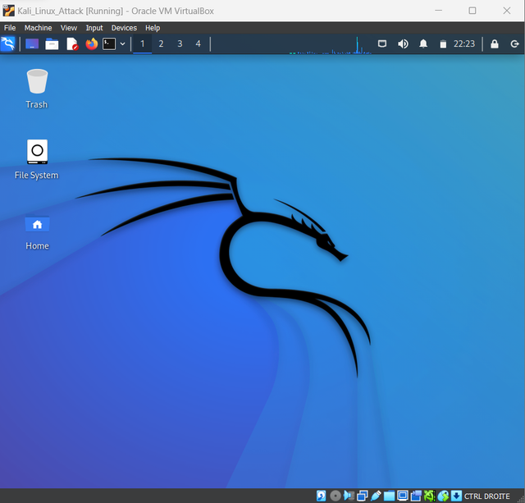Click the network adapter status icon
This screenshot has height=503, width=525.
(363, 496)
